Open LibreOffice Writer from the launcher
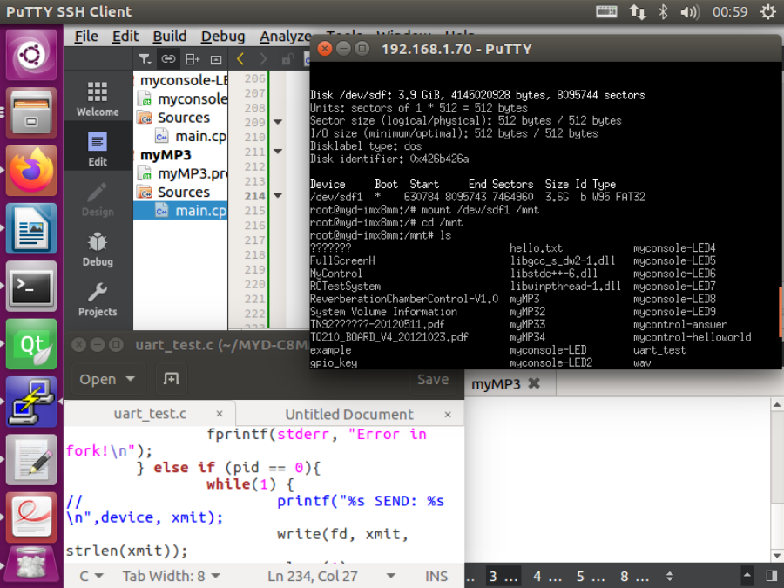The image size is (784, 588). pos(31,228)
